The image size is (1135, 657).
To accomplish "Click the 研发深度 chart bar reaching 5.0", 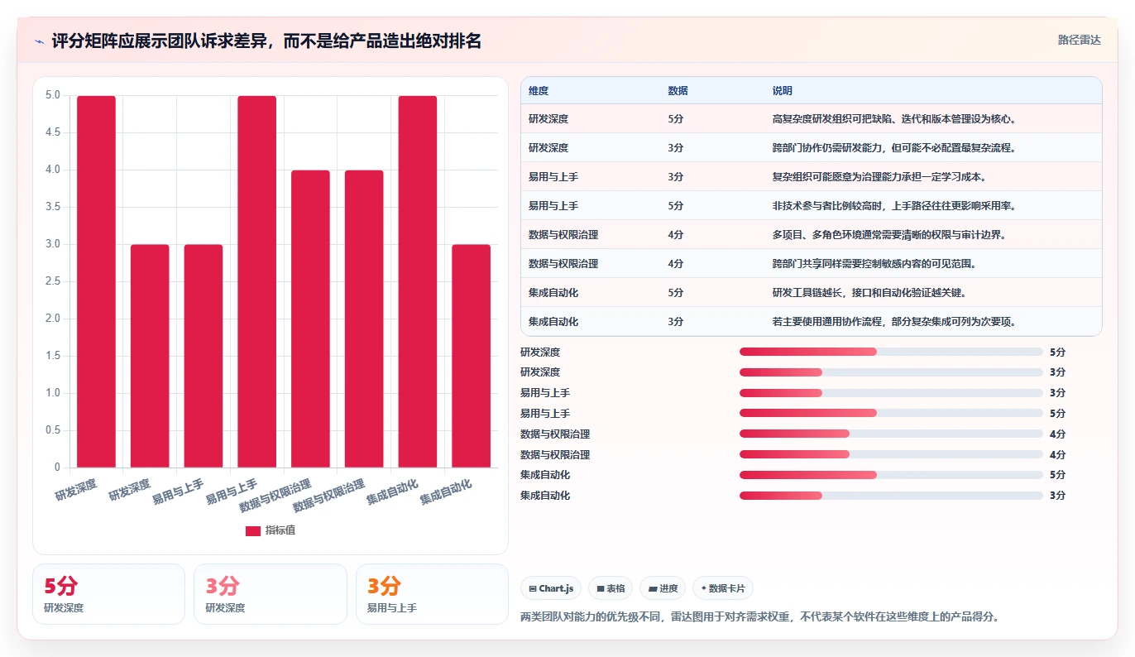I will point(97,281).
